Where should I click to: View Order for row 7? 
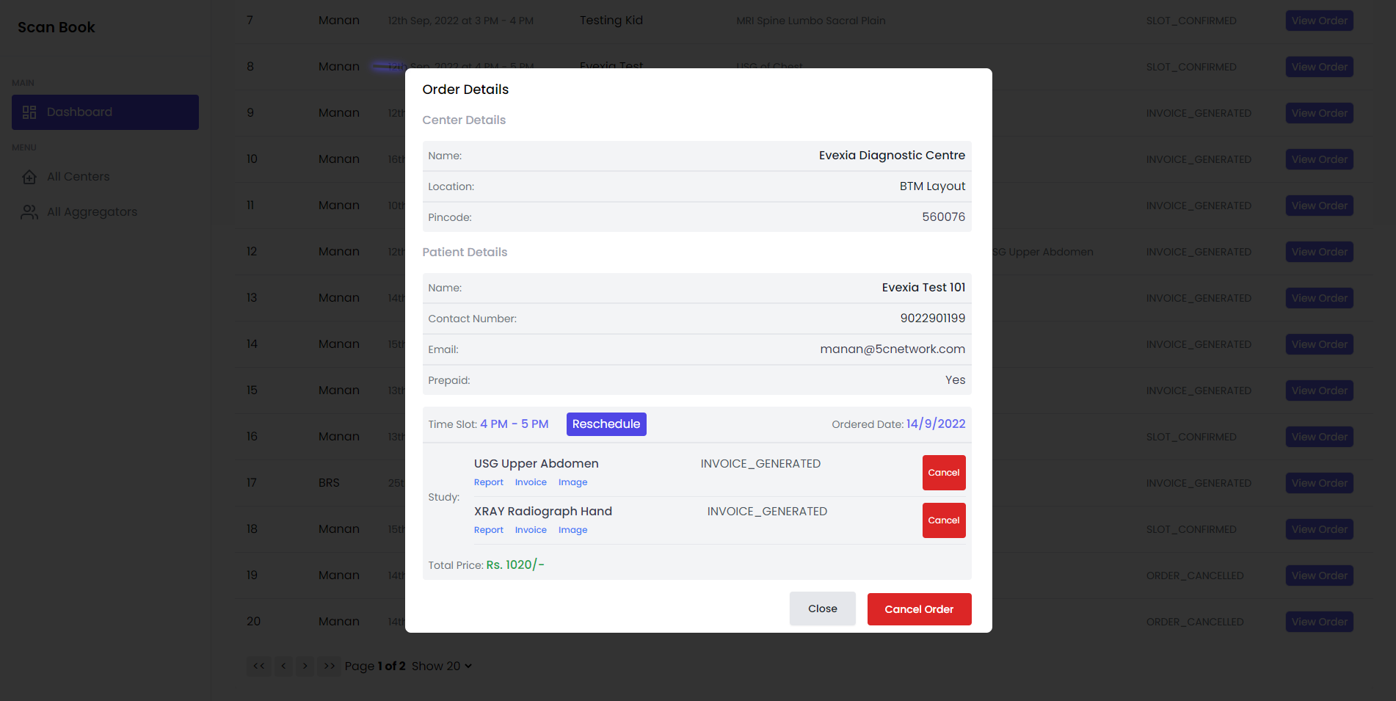(1320, 21)
